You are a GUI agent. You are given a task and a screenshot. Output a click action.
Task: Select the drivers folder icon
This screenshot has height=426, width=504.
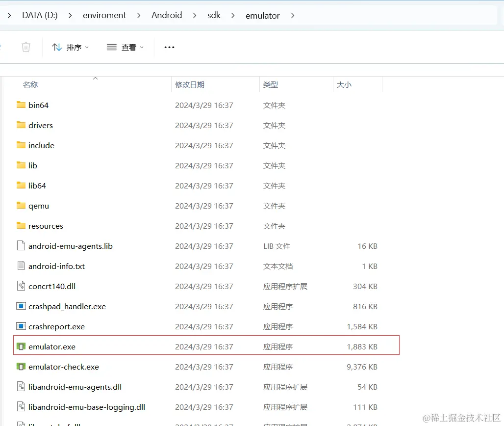(21, 125)
